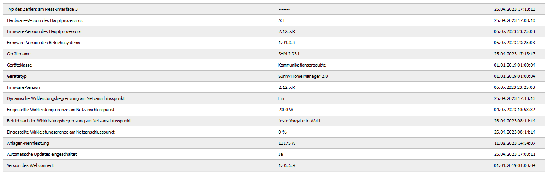Click the feste Vorgabe in Watt value
This screenshot has height=175, width=545.
299,121
